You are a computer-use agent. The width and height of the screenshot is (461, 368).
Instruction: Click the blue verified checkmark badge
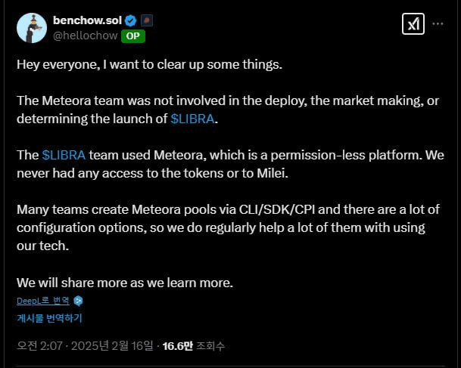coord(130,20)
